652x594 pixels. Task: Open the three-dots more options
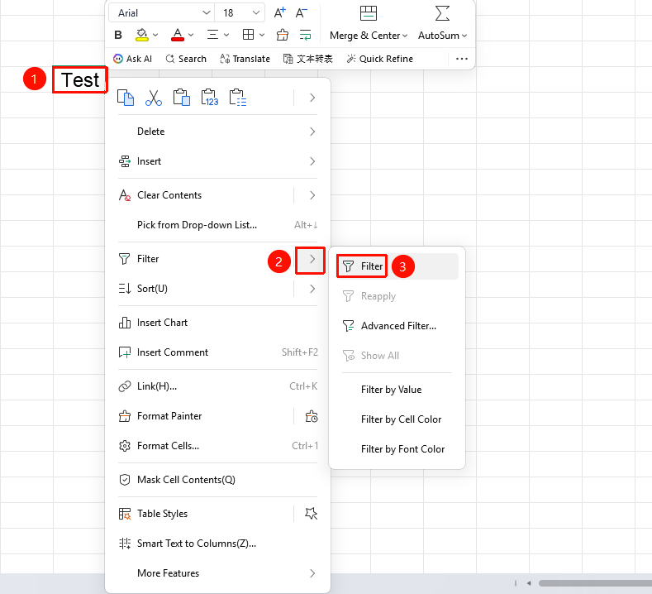pyautogui.click(x=462, y=59)
